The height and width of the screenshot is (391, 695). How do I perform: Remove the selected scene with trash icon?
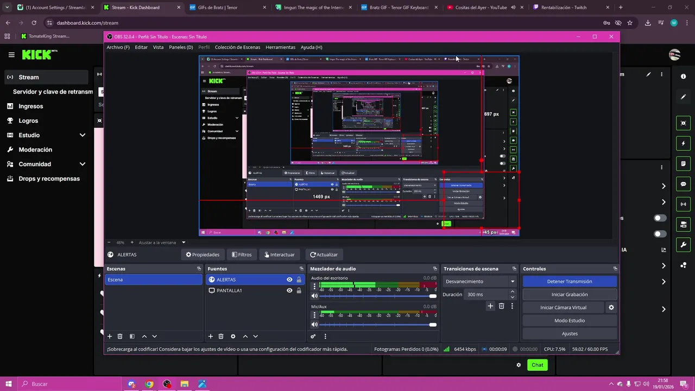click(120, 337)
